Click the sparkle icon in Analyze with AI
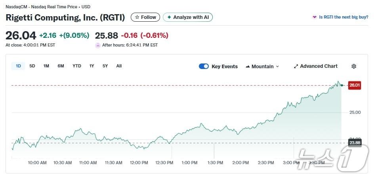The height and width of the screenshot is (177, 374). pyautogui.click(x=169, y=17)
